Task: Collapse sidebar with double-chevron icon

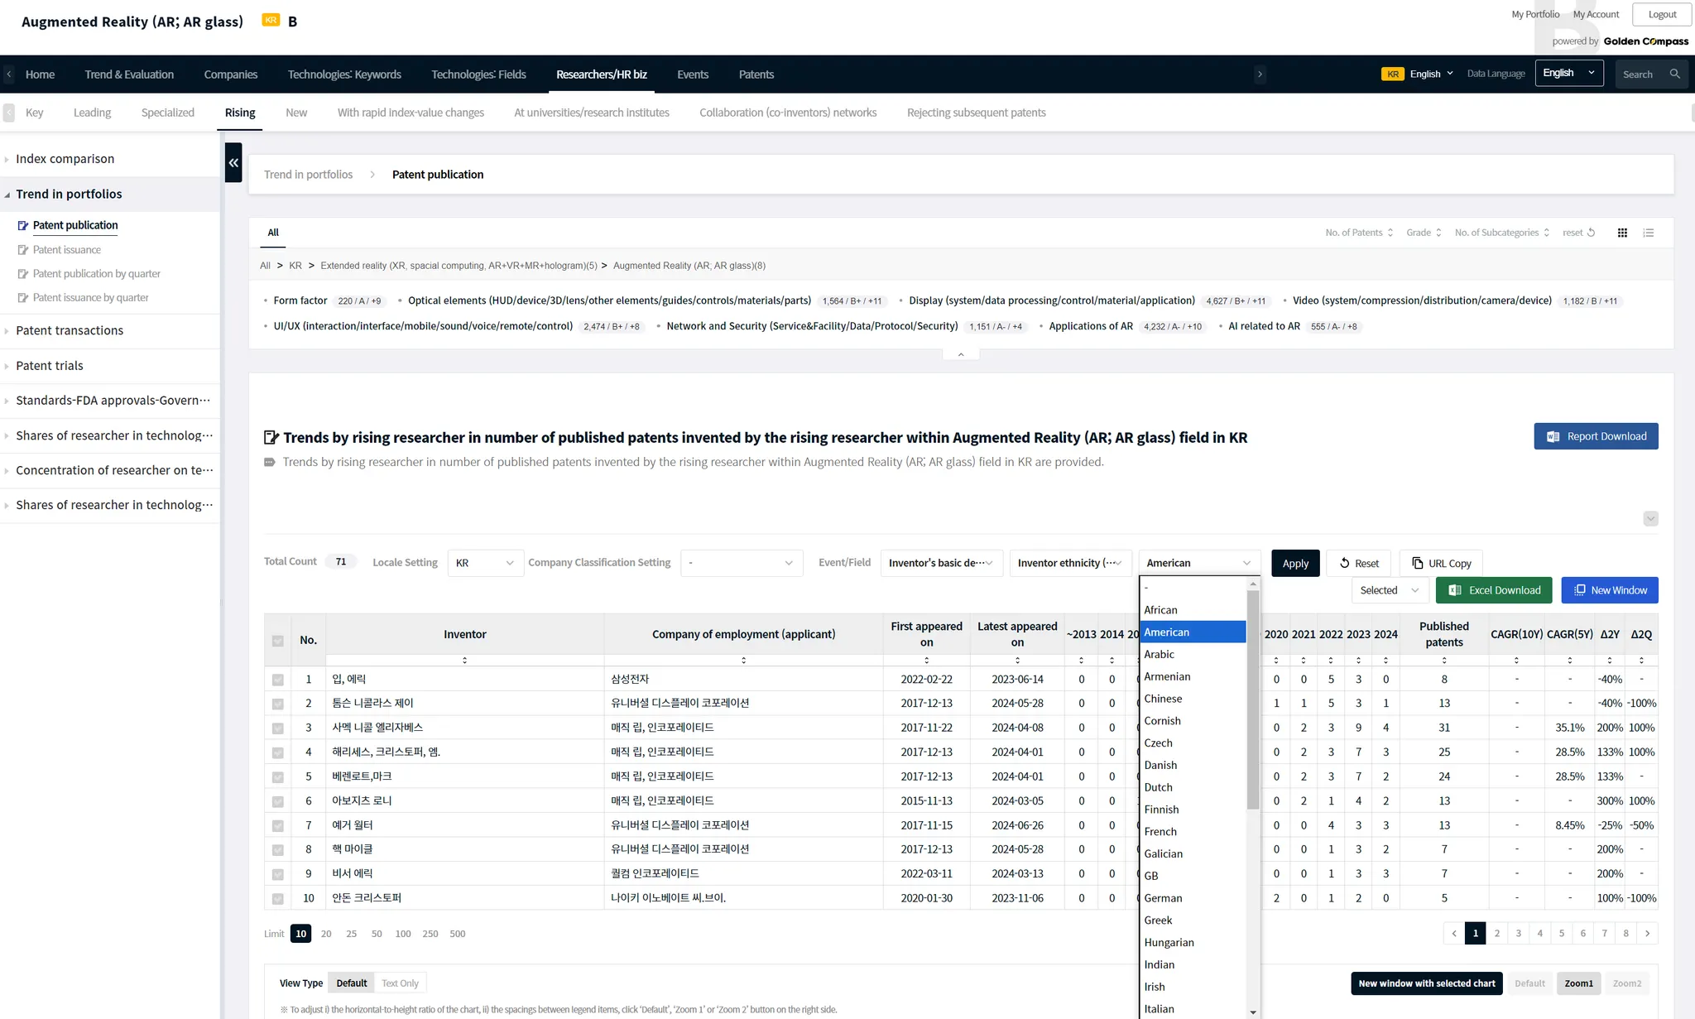Action: [x=233, y=162]
